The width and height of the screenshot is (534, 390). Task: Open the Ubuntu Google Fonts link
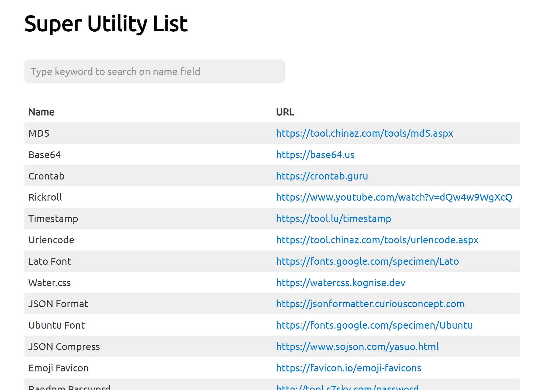(374, 325)
